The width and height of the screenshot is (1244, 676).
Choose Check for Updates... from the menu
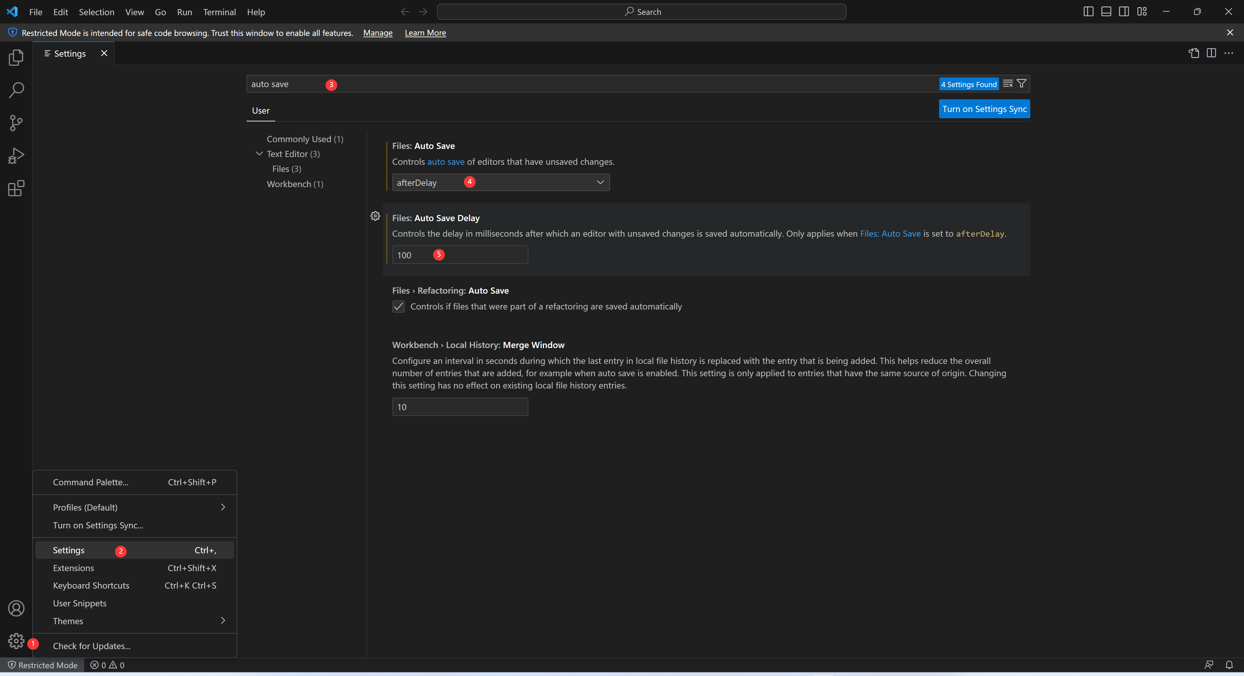point(135,646)
